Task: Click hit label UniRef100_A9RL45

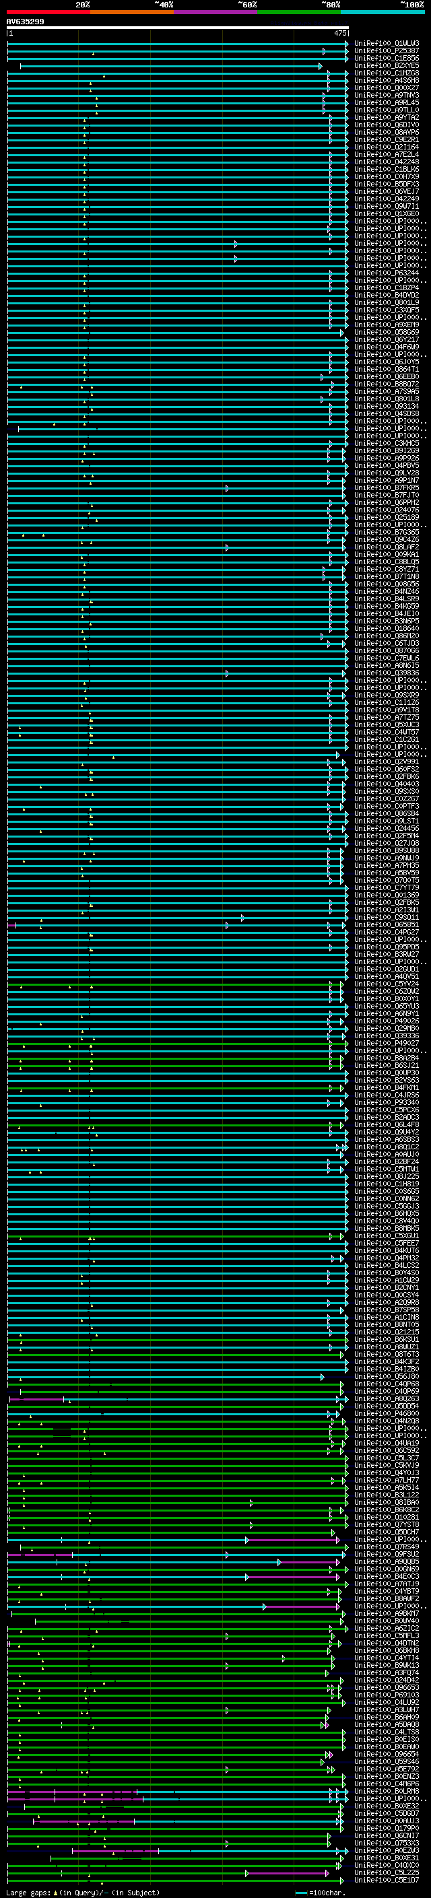Action: coord(387,102)
